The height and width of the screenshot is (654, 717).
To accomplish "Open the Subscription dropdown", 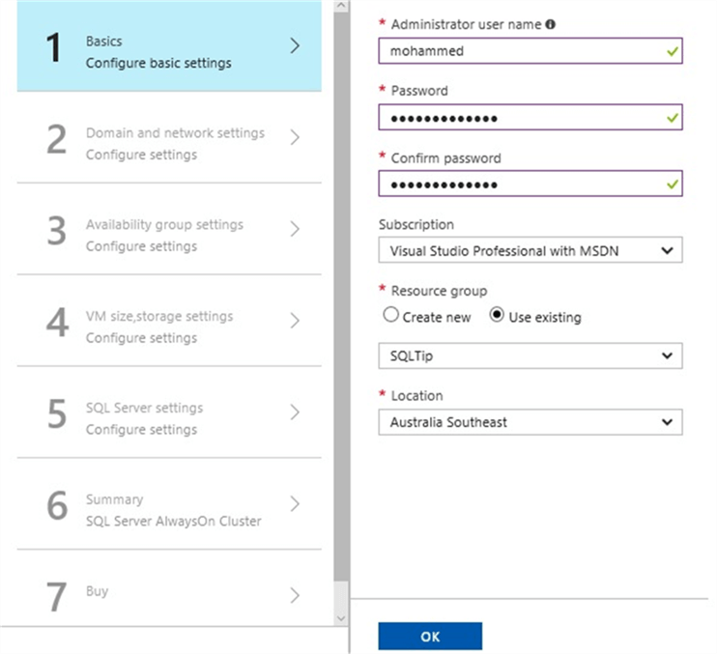I will point(530,251).
